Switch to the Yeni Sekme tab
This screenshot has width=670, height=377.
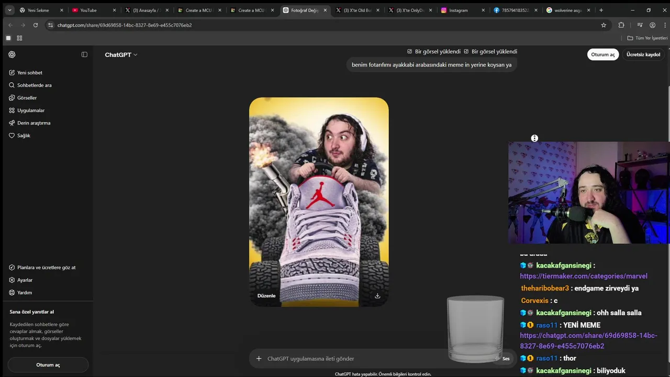coord(41,10)
